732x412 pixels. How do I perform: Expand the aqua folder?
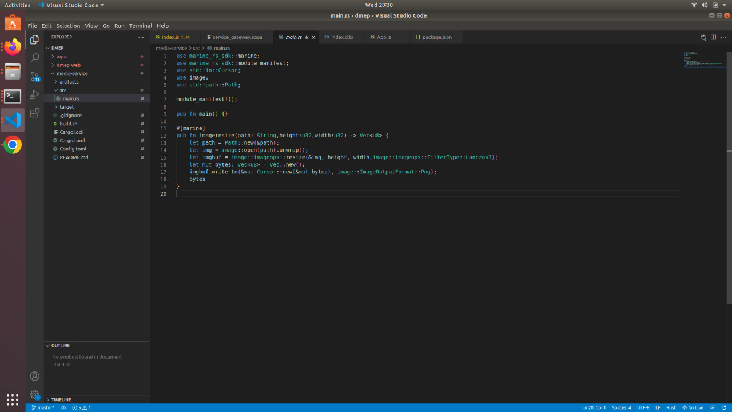[x=62, y=57]
